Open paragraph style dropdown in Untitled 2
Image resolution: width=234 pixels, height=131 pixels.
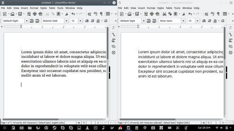pyautogui.click(x=143, y=21)
